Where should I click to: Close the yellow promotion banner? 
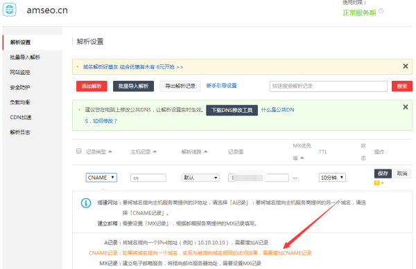(x=406, y=66)
